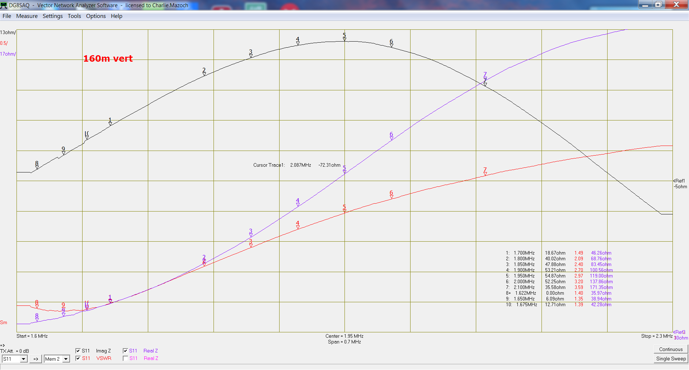The image size is (689, 370).
Task: Click the 160m vert text label
Action: (108, 58)
